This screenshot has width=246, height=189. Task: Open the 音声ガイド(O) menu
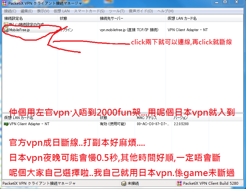pos(141,11)
